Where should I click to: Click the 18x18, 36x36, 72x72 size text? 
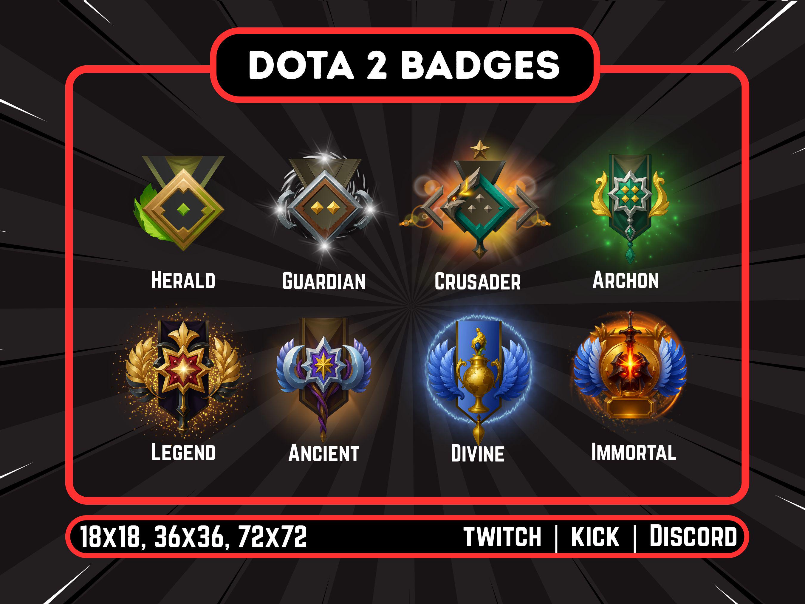193,537
